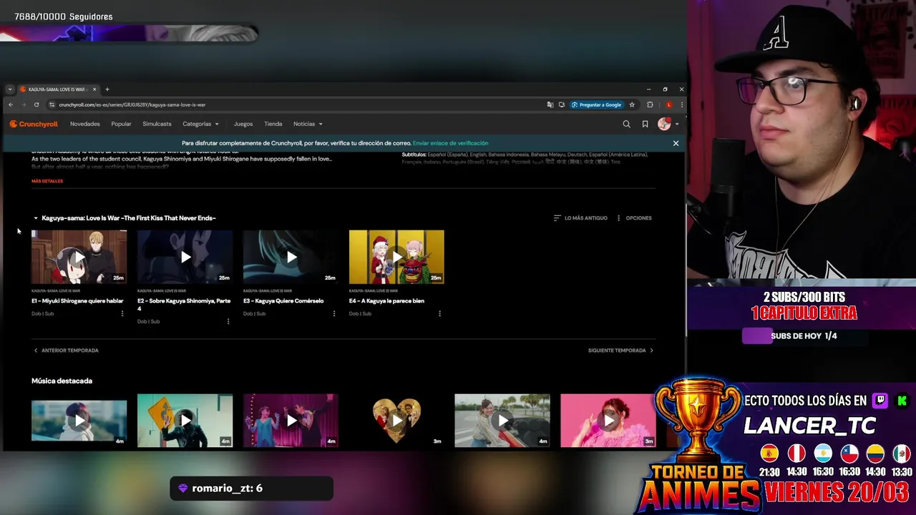Click the translate page icon in address bar
This screenshot has height=515, width=916.
click(550, 104)
